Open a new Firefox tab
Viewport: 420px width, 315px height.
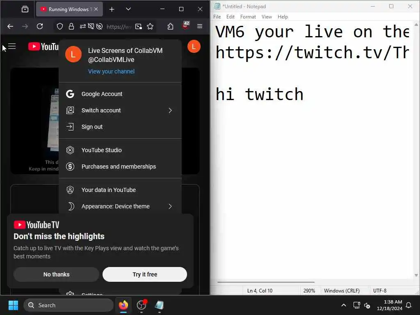click(112, 9)
